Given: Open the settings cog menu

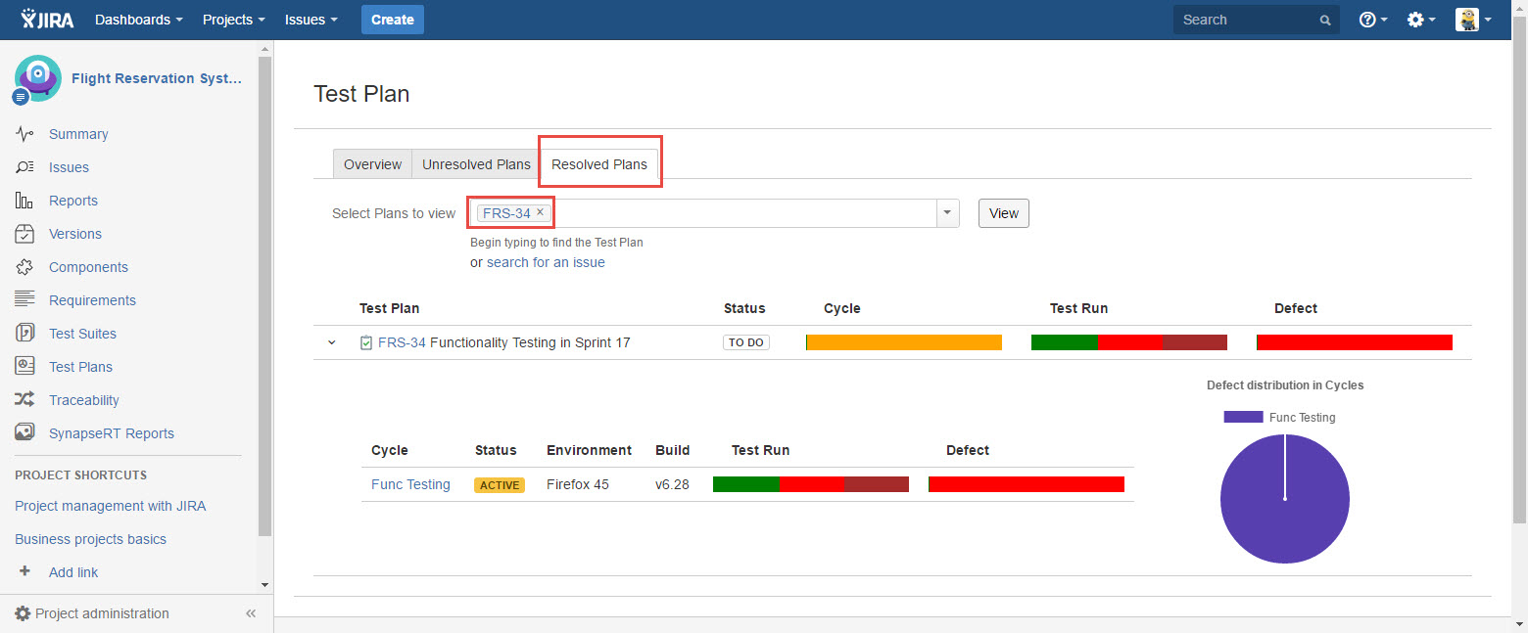Looking at the screenshot, I should coord(1421,20).
